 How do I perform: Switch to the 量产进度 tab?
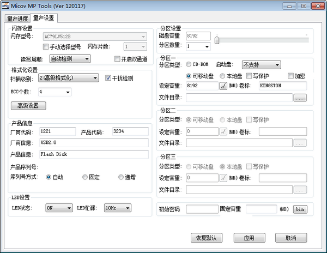point(19,17)
